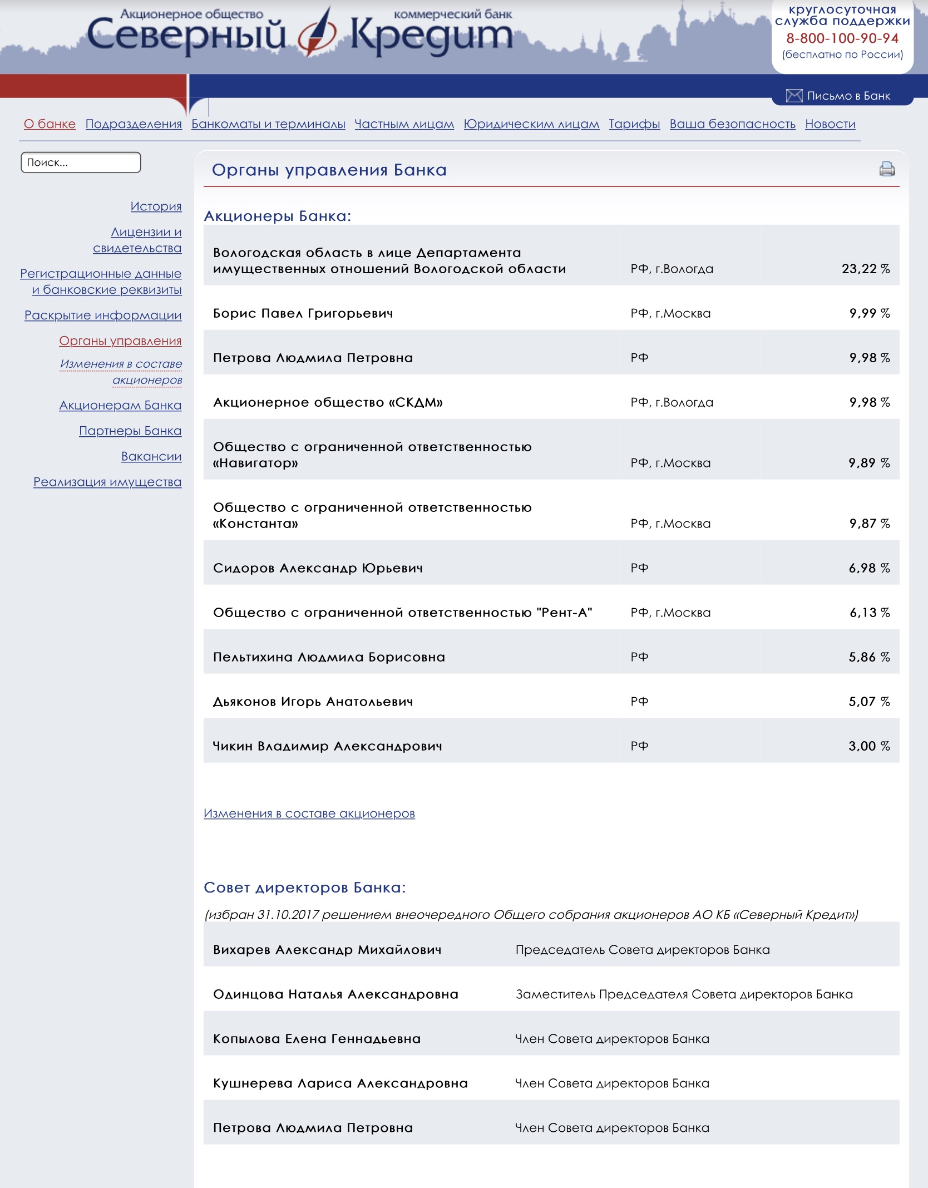Select Юридическим лицам in top navigation
This screenshot has height=1188, width=928.
[x=531, y=124]
